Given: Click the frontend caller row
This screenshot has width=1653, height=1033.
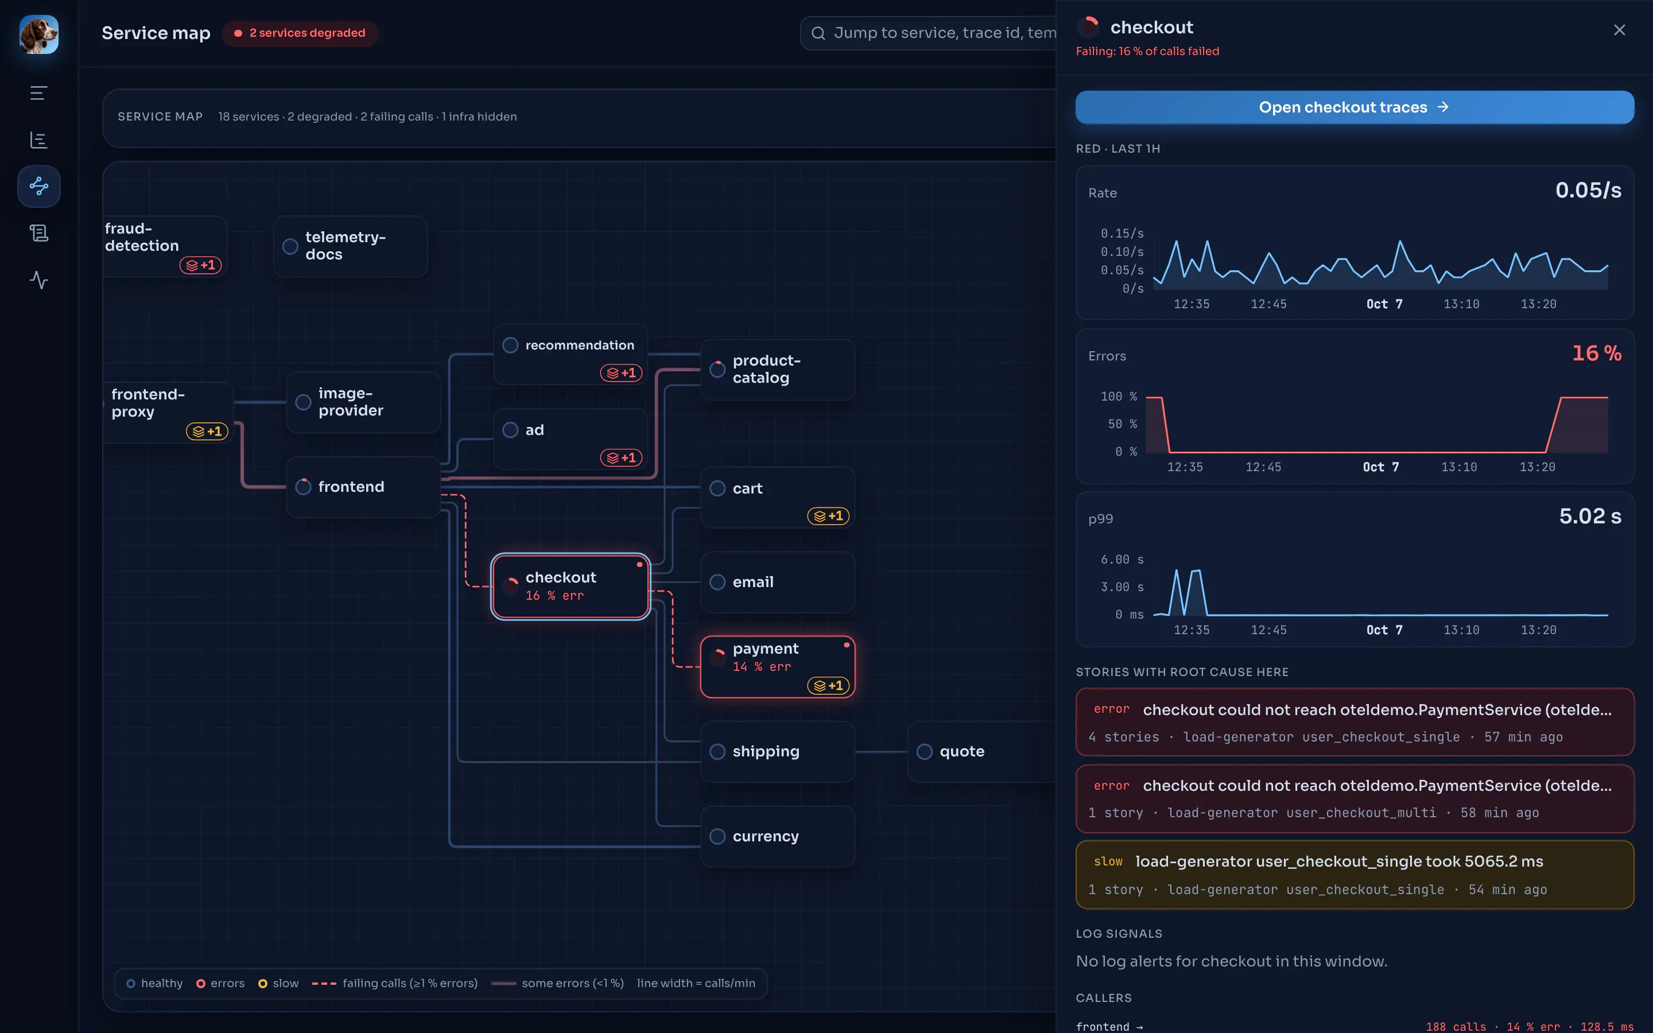Looking at the screenshot, I should pyautogui.click(x=1355, y=1026).
